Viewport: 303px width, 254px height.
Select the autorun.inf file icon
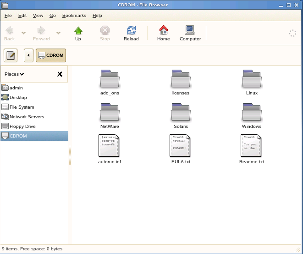pos(109,145)
